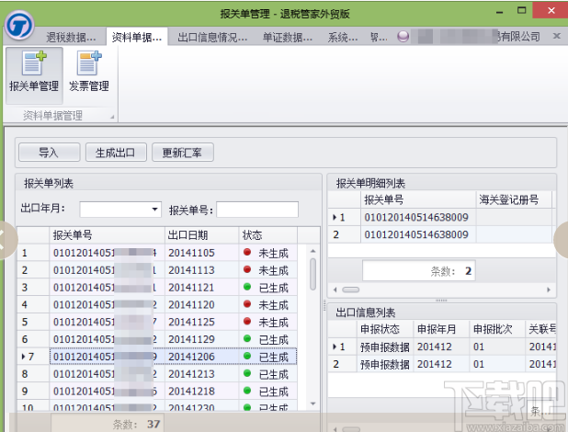Select 预申报数据 row 1 in 出口信息列表
Screen dimensions: 568x432
[441, 347]
